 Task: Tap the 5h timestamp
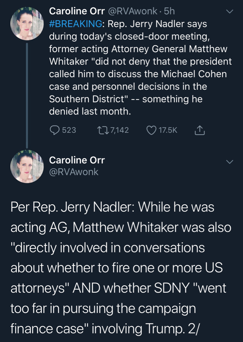169,11
